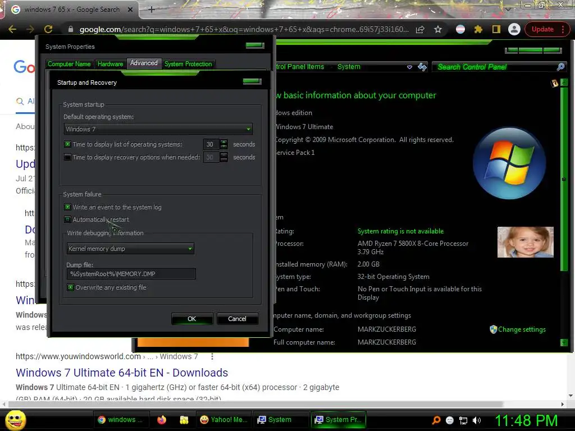Click Chrome's forward arrow
This screenshot has width=575, height=431.
(x=30, y=29)
